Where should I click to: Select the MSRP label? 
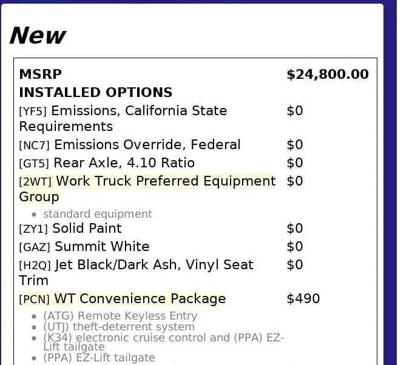click(41, 75)
